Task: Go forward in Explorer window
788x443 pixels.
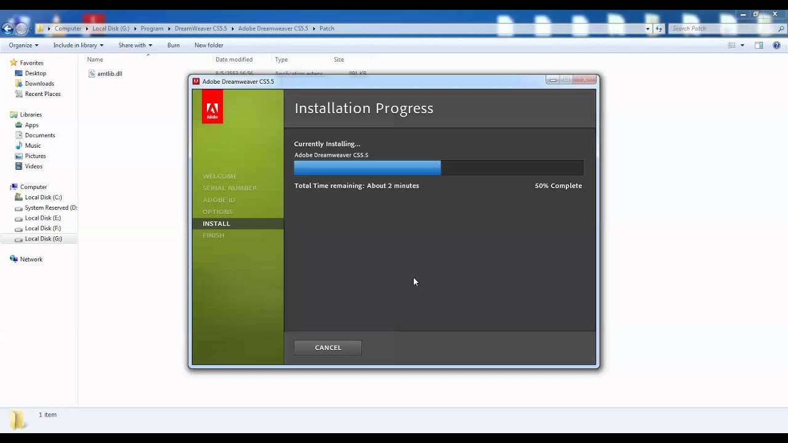Action: click(x=22, y=28)
